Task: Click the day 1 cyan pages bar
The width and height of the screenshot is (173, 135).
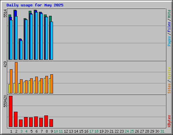Action: tap(11, 40)
